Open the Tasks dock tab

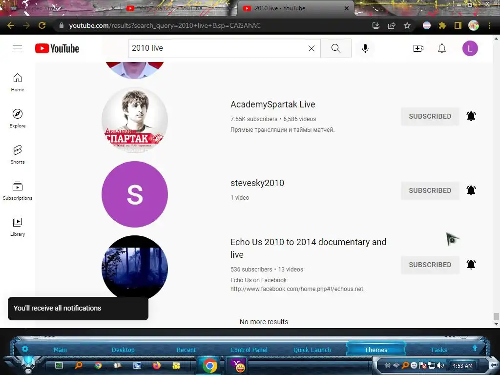coord(438,350)
